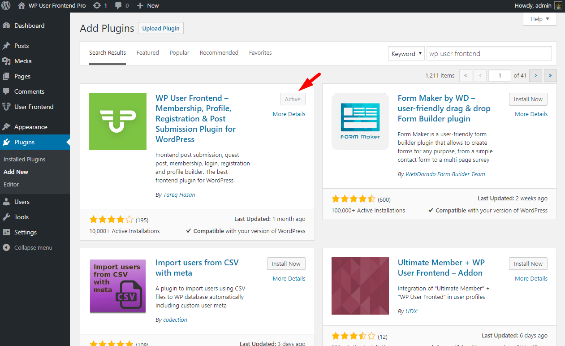Install Import users from CSV plugin

click(x=286, y=264)
